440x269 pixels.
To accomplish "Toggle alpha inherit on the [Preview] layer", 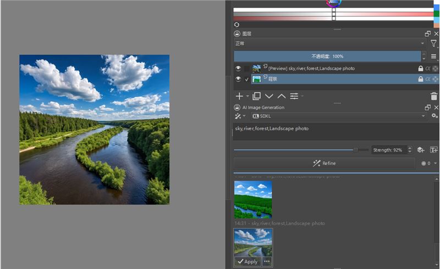I will (x=428, y=69).
